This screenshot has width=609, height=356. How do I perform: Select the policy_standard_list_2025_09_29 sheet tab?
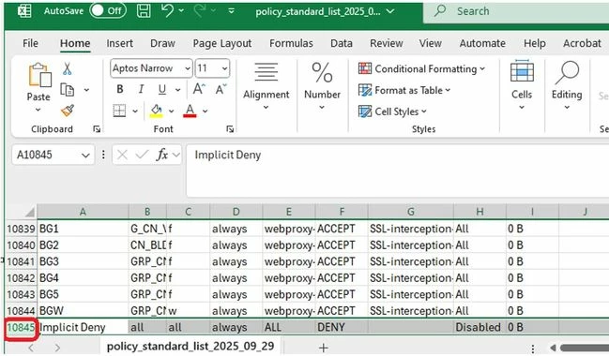click(x=190, y=346)
